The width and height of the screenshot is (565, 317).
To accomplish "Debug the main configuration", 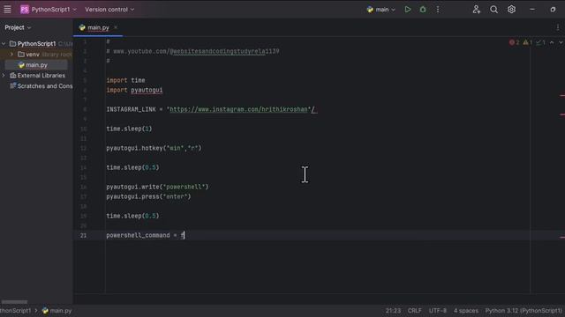I will pos(423,10).
